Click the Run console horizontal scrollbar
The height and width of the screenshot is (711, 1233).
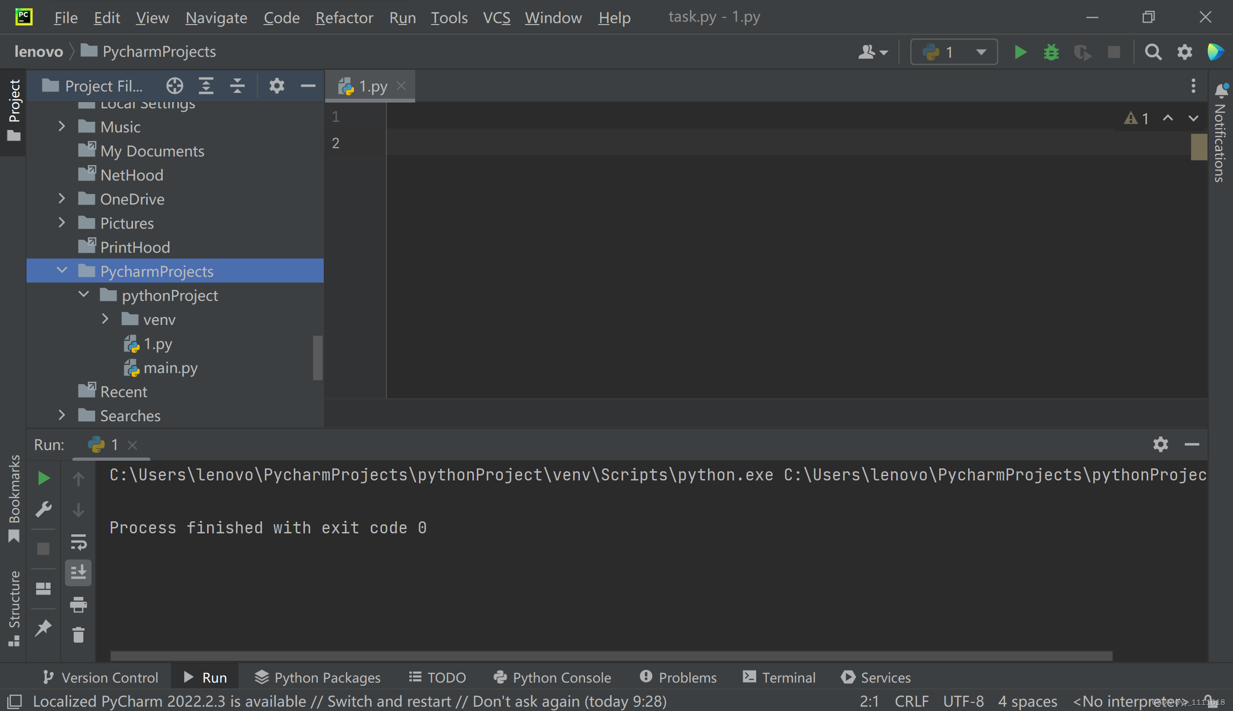click(x=612, y=655)
